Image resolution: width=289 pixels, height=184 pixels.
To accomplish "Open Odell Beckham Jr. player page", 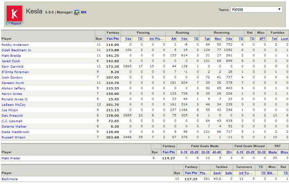I will pyautogui.click(x=16, y=50).
